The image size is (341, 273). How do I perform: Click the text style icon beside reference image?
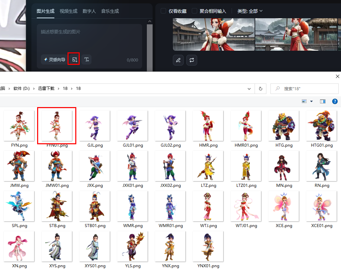(x=86, y=60)
